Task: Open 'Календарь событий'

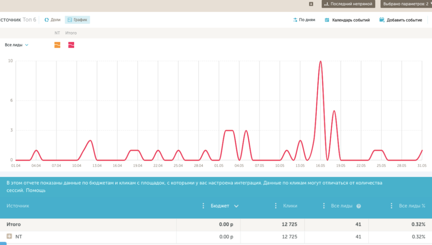Action: tap(347, 20)
